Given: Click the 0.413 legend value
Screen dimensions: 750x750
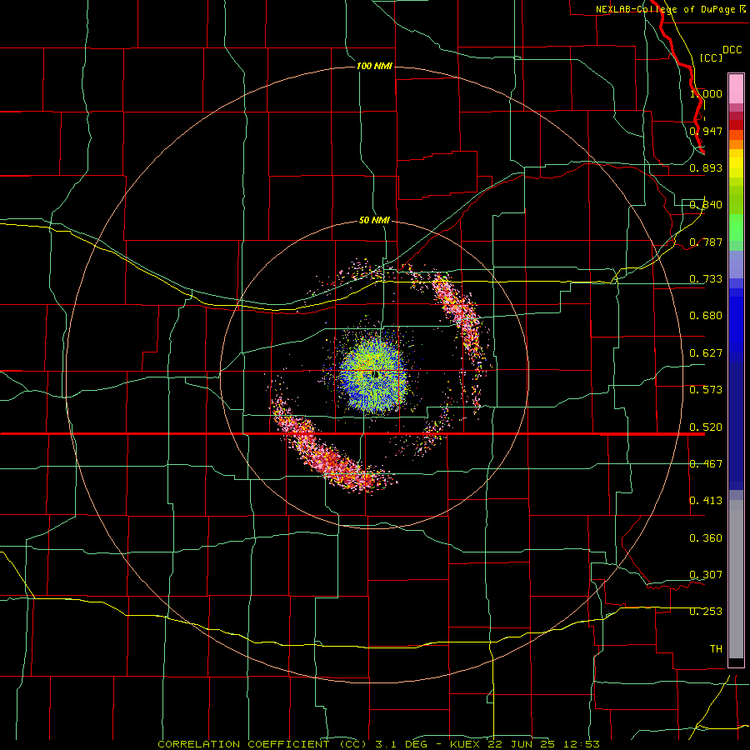Looking at the screenshot, I should [706, 501].
